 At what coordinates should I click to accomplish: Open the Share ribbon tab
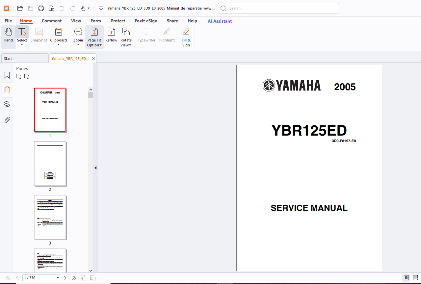click(172, 21)
